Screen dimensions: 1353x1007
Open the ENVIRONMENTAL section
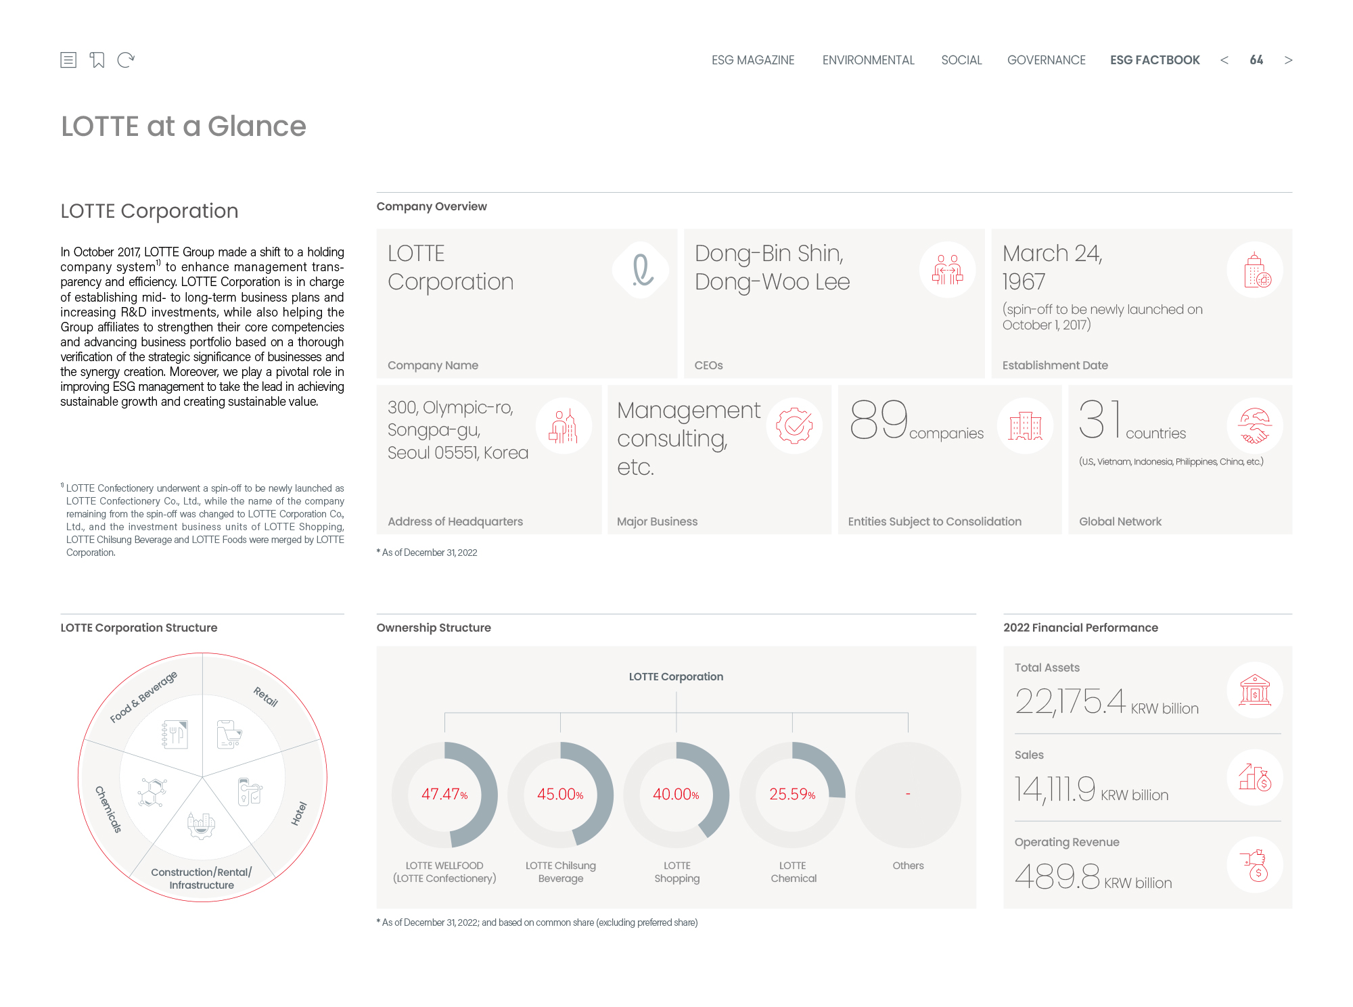point(869,60)
